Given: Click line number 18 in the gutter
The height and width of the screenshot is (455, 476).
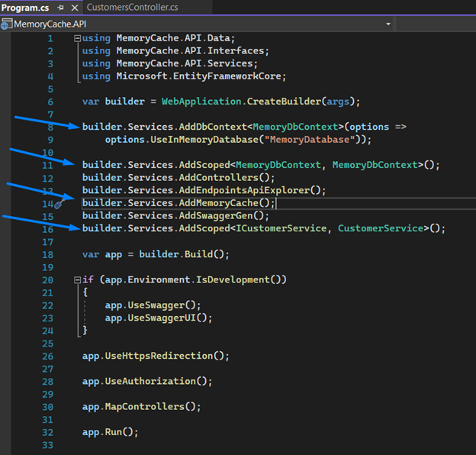Looking at the screenshot, I should click(48, 254).
